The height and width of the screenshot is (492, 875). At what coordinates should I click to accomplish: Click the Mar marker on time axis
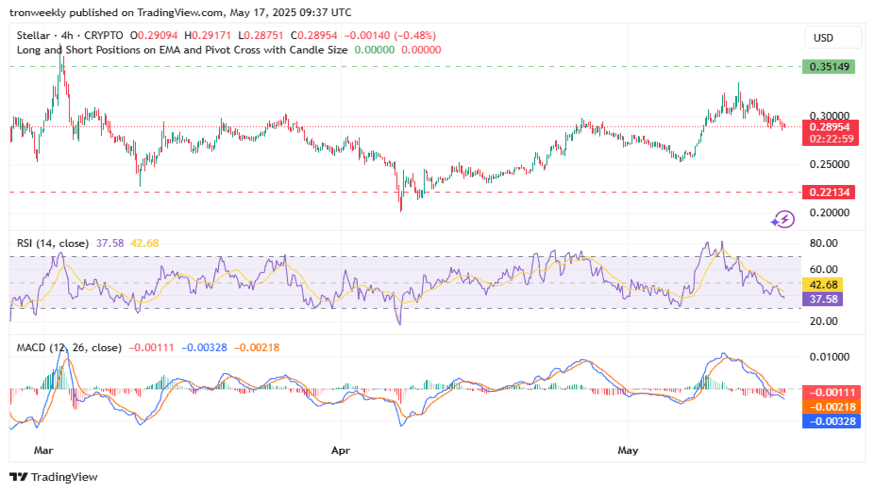coord(43,450)
